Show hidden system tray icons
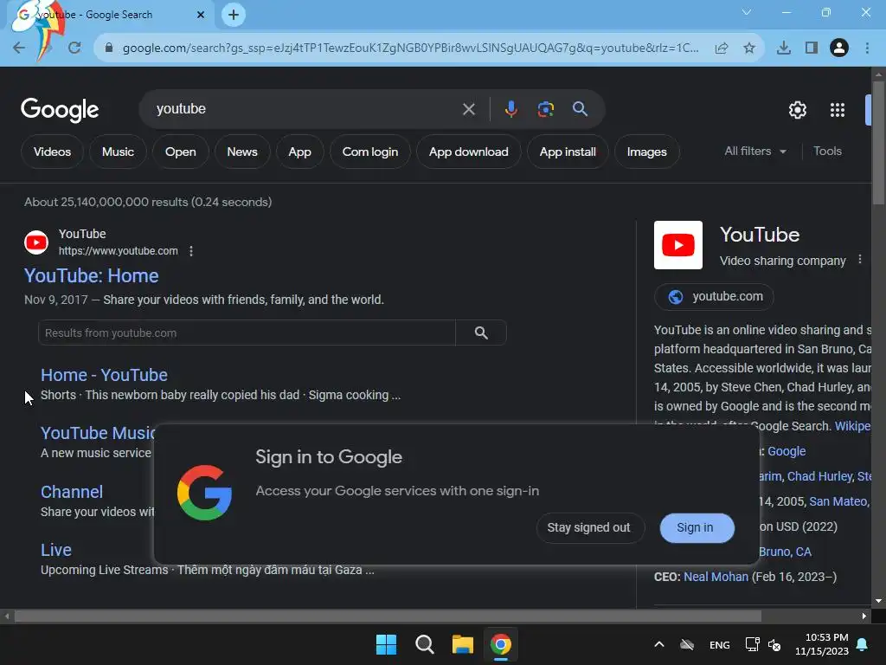886x665 pixels. coord(658,644)
